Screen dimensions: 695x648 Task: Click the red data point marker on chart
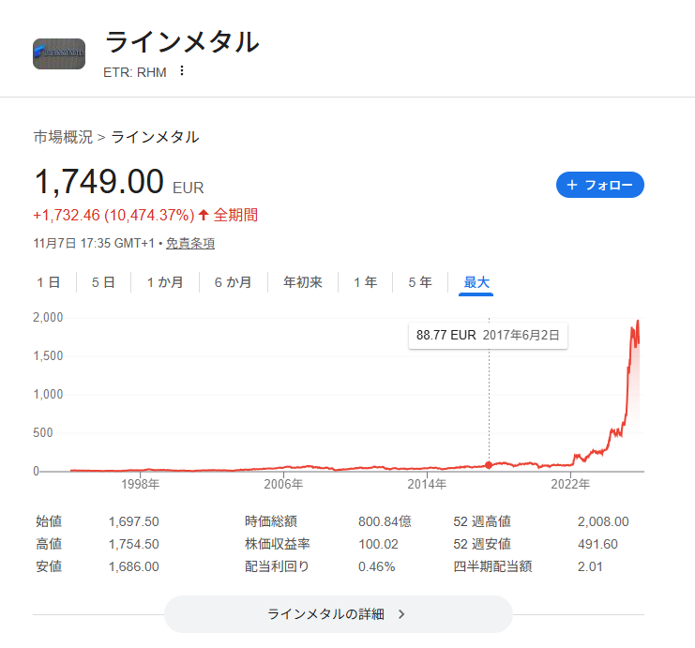pos(489,465)
